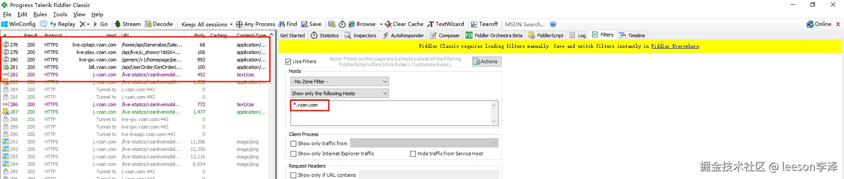Click the Online status indicator

coord(819,24)
